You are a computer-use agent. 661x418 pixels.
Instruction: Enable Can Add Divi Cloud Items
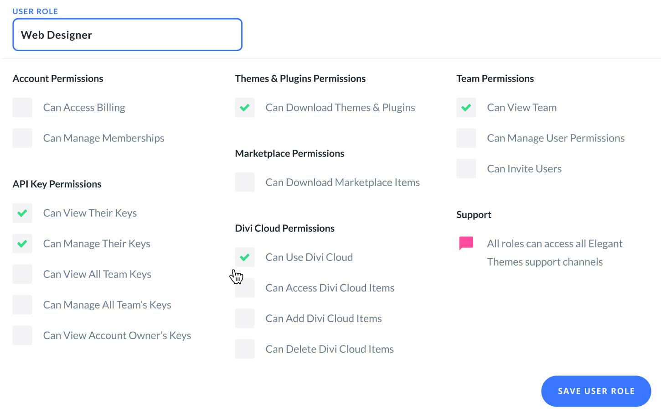click(x=245, y=319)
